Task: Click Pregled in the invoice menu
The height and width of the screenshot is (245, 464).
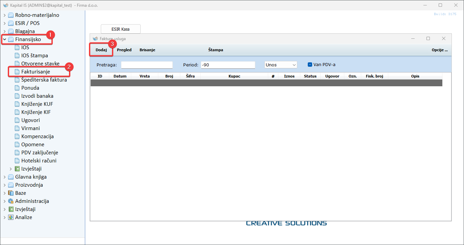Action: click(124, 50)
